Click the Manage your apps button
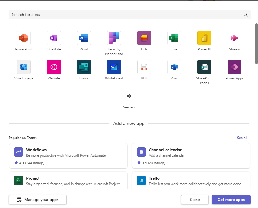258x208 pixels. (x=38, y=200)
